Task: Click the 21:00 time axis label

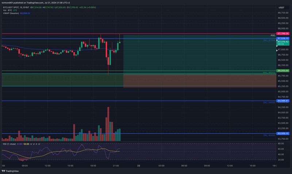Action: pyautogui.click(x=116, y=166)
